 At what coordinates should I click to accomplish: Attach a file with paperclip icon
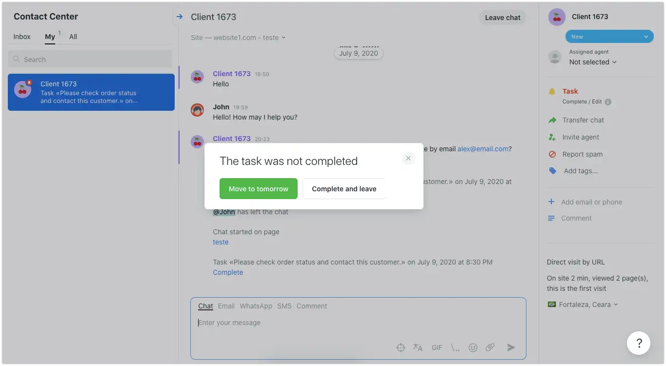[x=490, y=347]
